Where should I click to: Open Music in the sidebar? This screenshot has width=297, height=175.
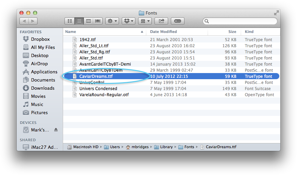click(x=33, y=104)
